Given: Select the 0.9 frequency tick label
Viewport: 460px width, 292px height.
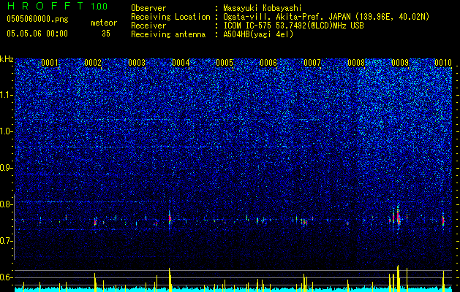Looking at the screenshot, I should pos(7,168).
